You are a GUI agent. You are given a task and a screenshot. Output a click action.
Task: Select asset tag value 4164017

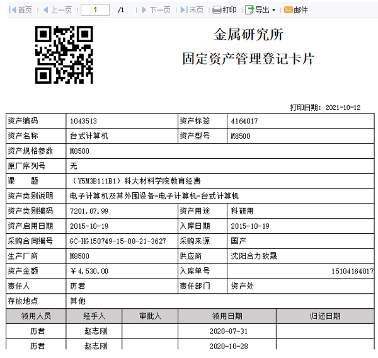(244, 121)
